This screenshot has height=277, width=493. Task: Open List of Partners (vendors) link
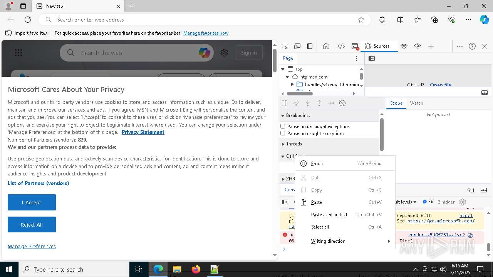(x=39, y=183)
